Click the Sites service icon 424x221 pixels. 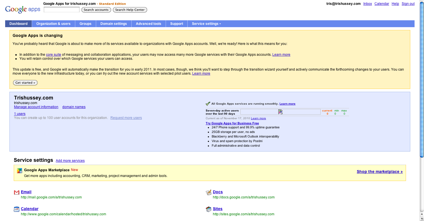click(209, 209)
